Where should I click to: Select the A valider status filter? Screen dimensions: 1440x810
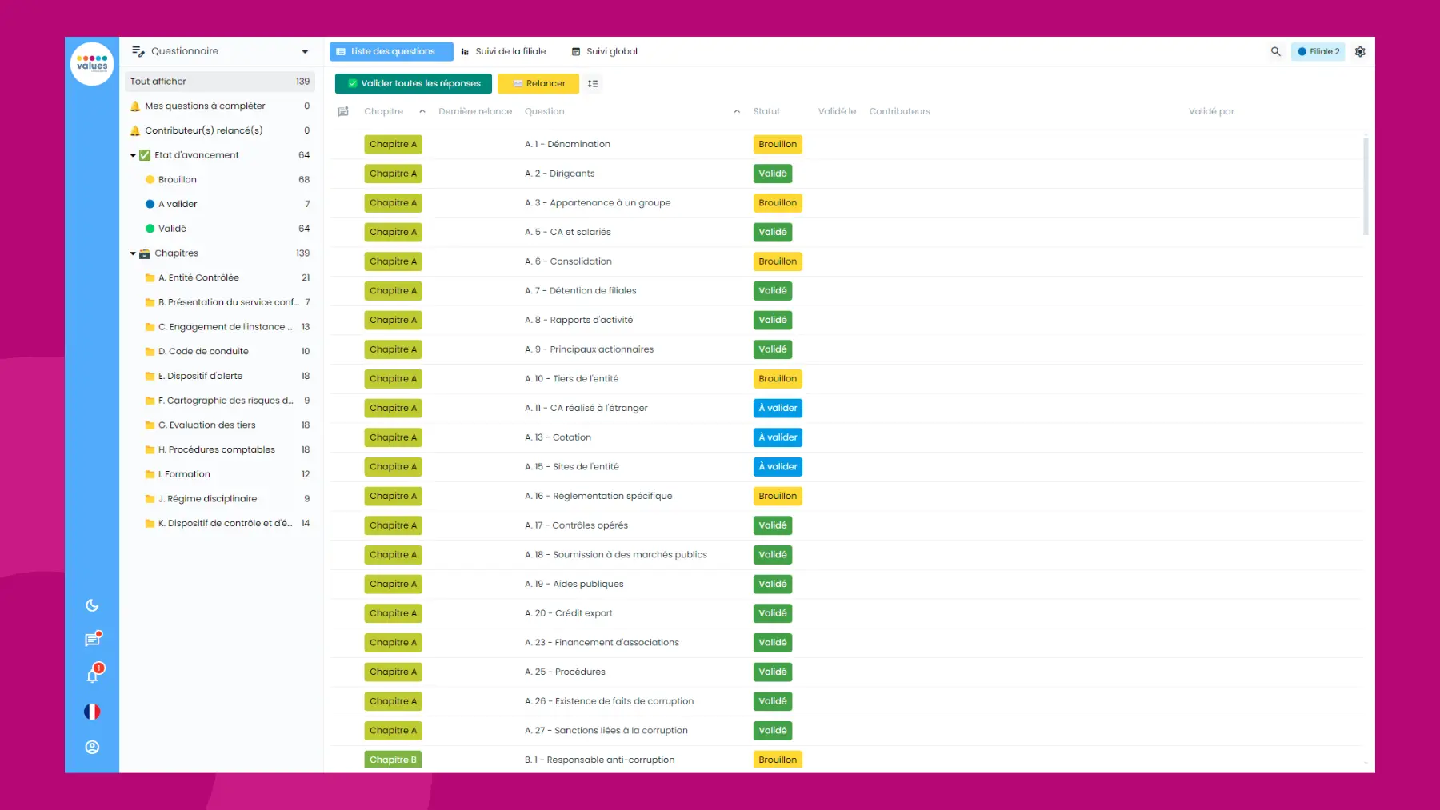tap(177, 204)
